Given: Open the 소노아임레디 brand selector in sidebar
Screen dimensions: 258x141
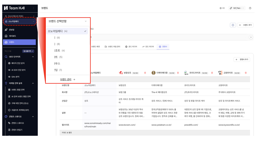Looking at the screenshot, I should click(x=20, y=21).
